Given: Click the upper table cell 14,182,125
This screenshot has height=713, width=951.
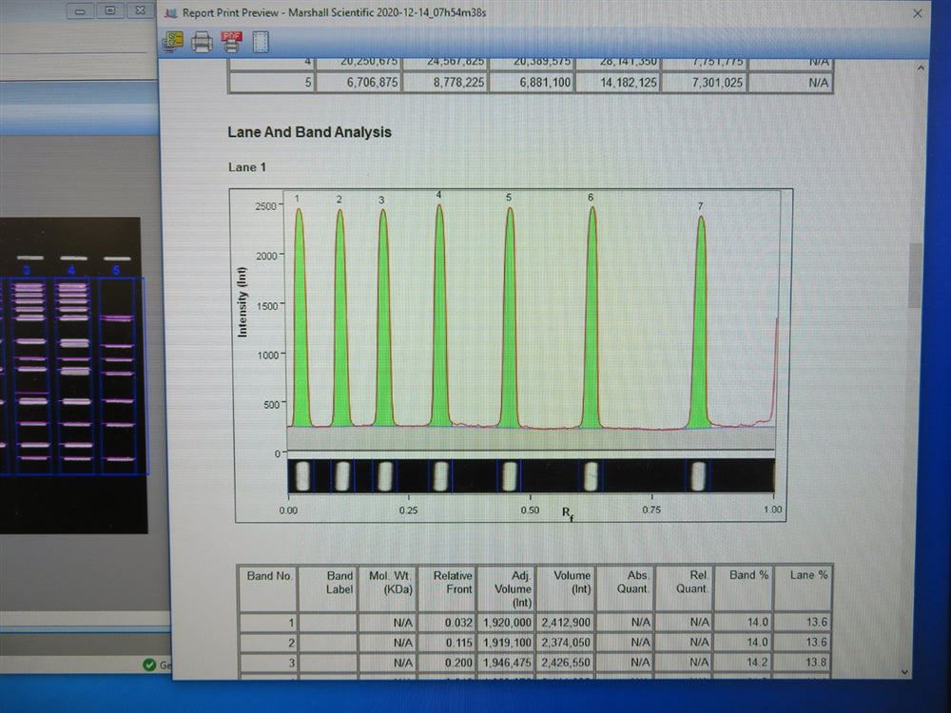Looking at the screenshot, I should (617, 83).
